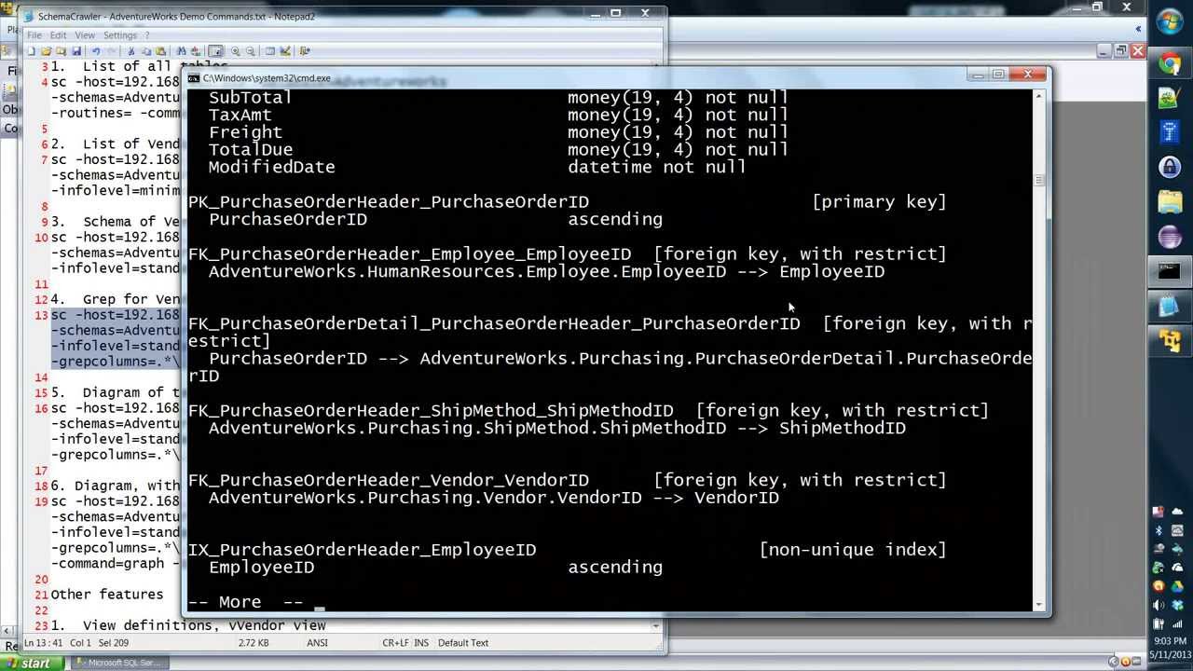Click the Open file icon in Notepad2
The image size is (1193, 671).
46,51
